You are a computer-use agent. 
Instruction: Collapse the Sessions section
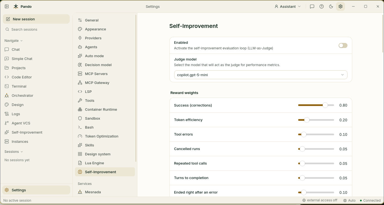(x=13, y=151)
